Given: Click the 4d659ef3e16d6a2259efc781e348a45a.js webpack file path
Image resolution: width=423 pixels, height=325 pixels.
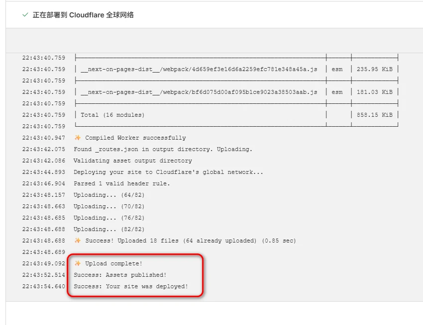Looking at the screenshot, I should click(199, 69).
